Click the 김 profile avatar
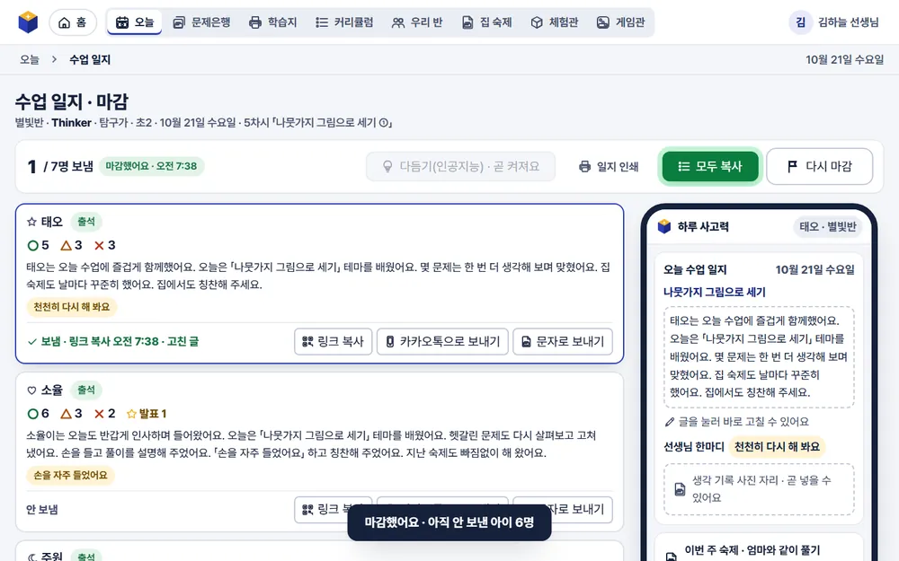The image size is (899, 561). coord(800,22)
